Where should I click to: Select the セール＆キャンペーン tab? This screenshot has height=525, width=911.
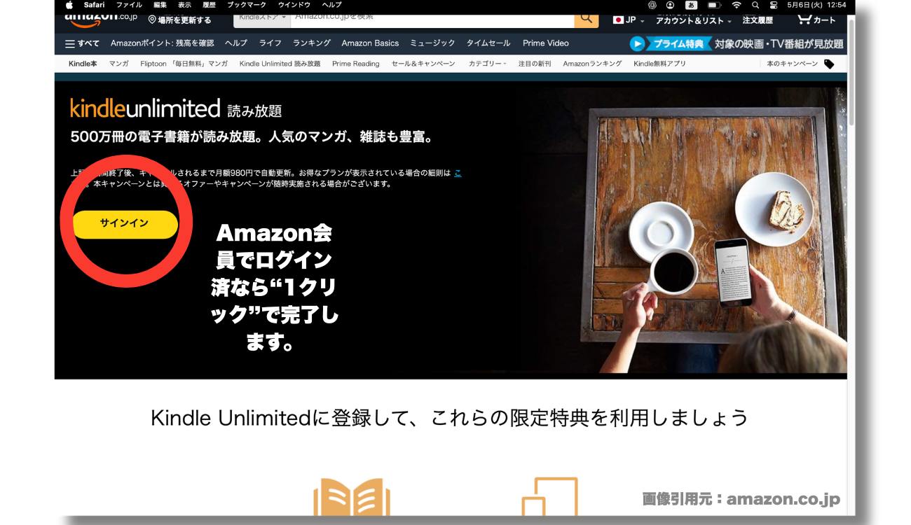(423, 64)
